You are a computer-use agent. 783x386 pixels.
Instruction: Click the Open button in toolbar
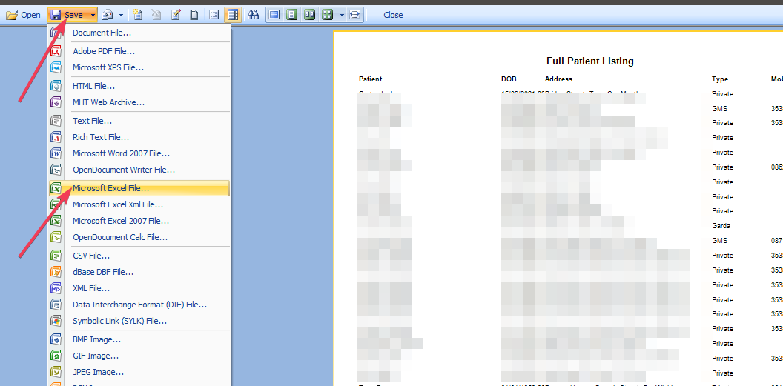click(23, 15)
